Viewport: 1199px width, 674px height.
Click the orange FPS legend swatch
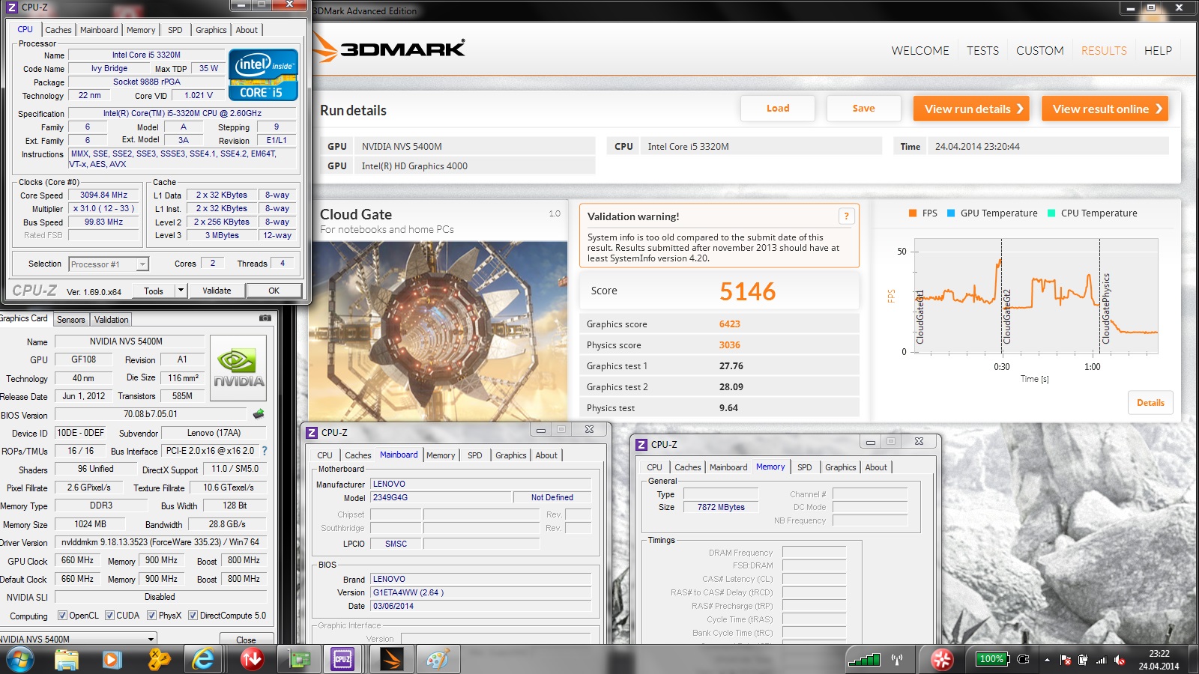click(x=913, y=213)
